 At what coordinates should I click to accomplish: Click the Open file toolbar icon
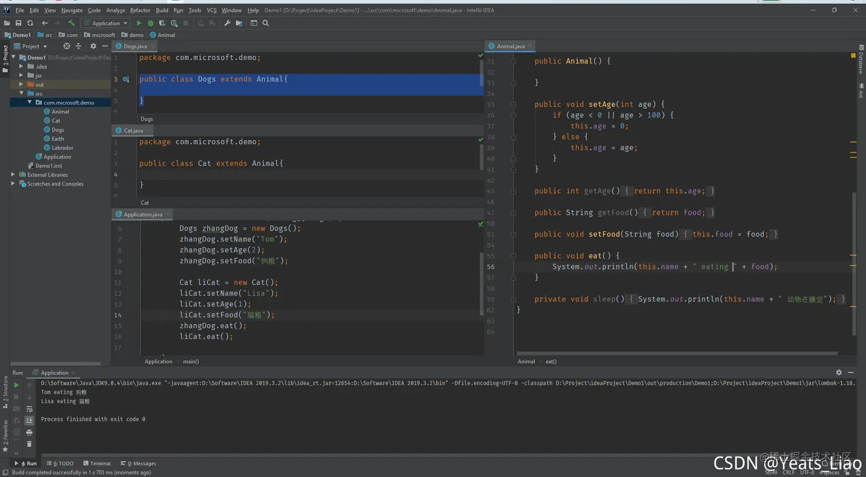click(x=7, y=23)
